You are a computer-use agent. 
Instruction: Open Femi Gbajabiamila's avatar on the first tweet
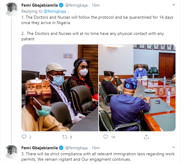point(11,9)
